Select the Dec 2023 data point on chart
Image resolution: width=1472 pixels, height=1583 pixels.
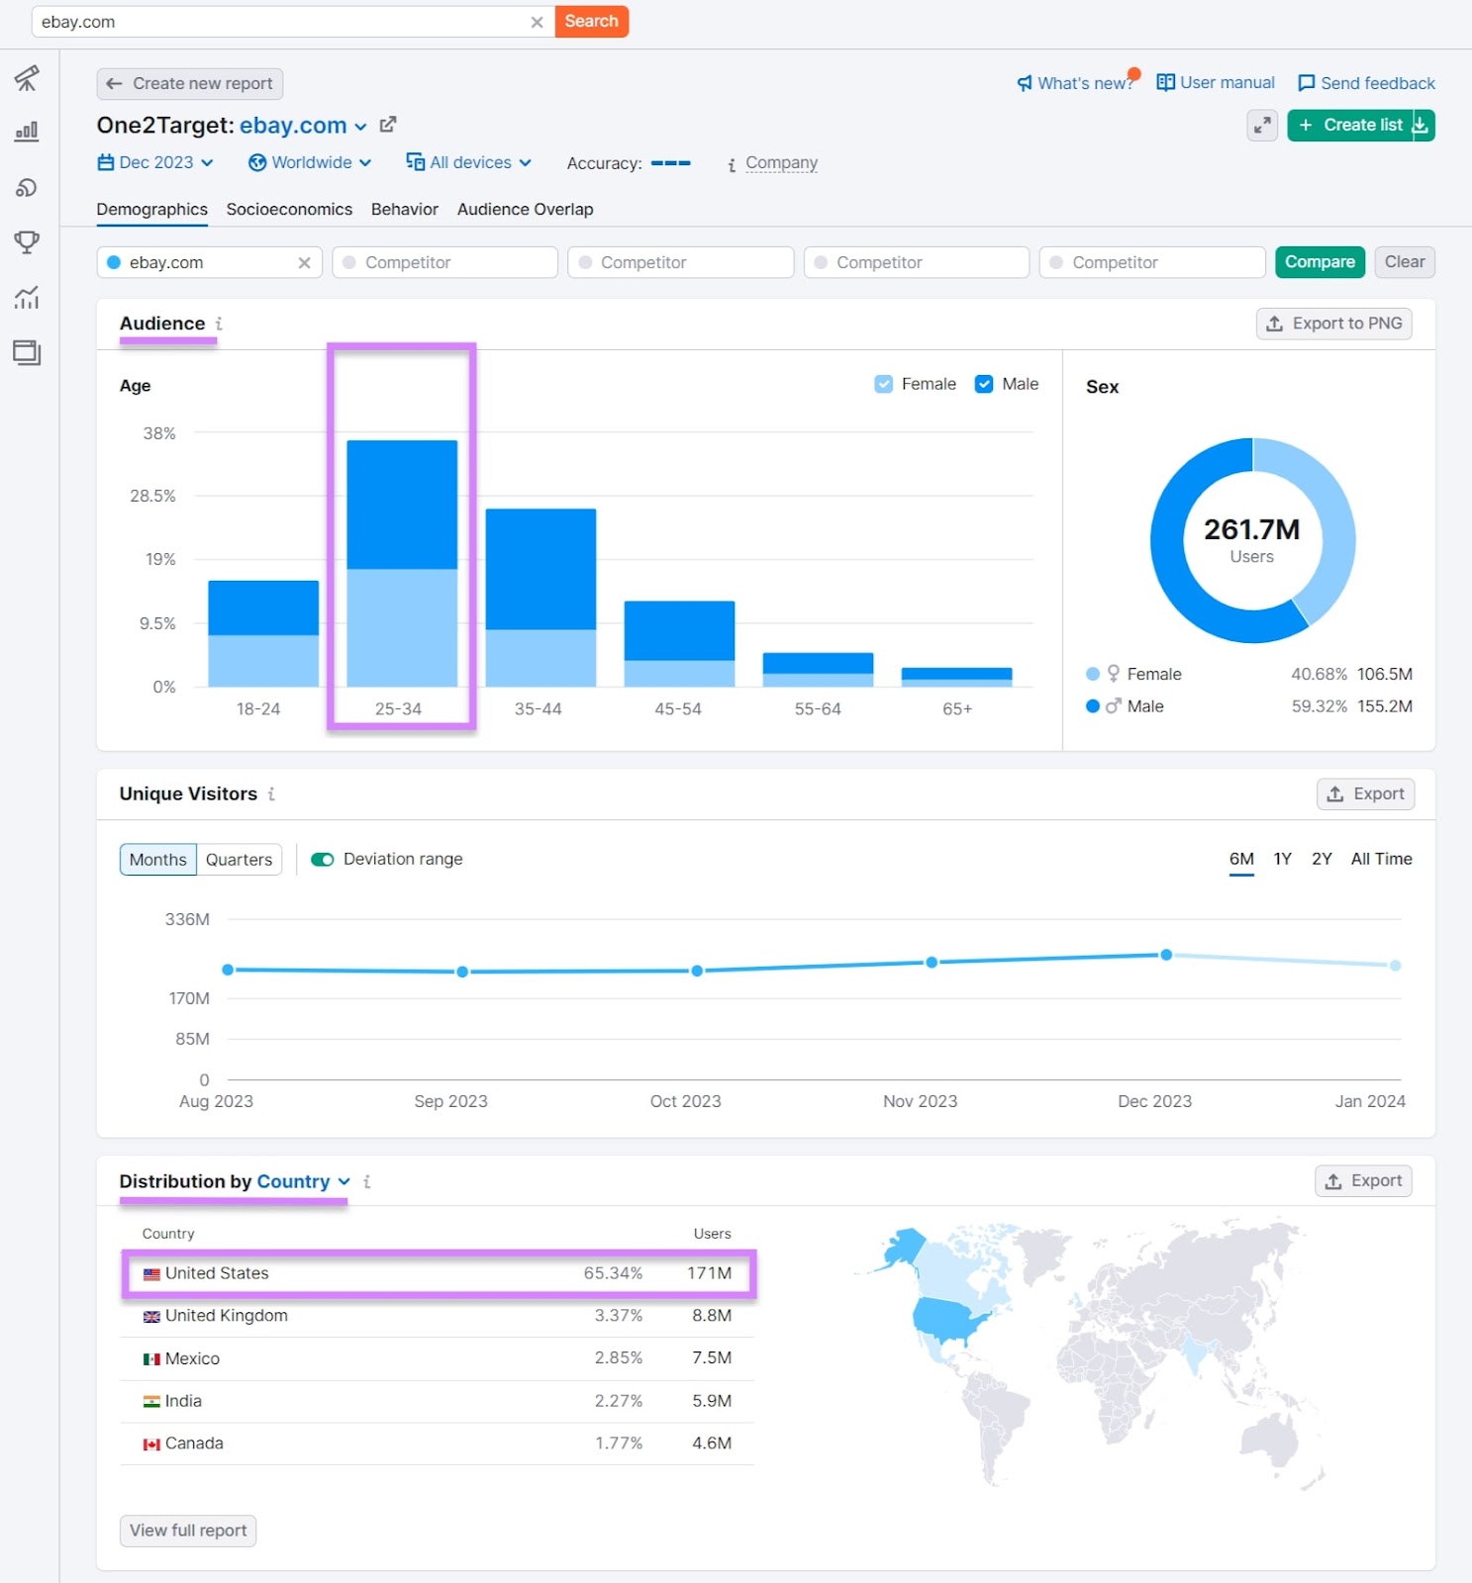[x=1166, y=955]
